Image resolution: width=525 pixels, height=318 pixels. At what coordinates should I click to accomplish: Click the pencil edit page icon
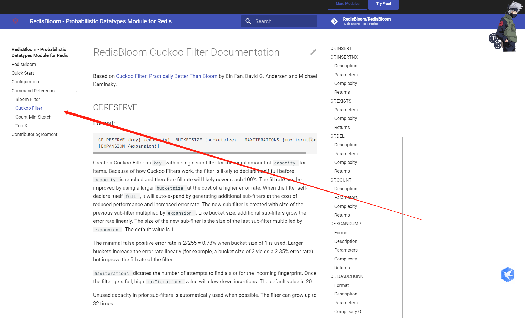[x=313, y=52]
